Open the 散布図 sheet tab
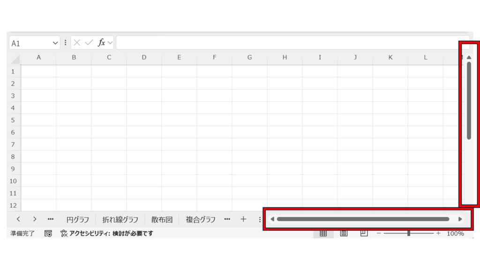The width and height of the screenshot is (480, 270). pos(162,219)
